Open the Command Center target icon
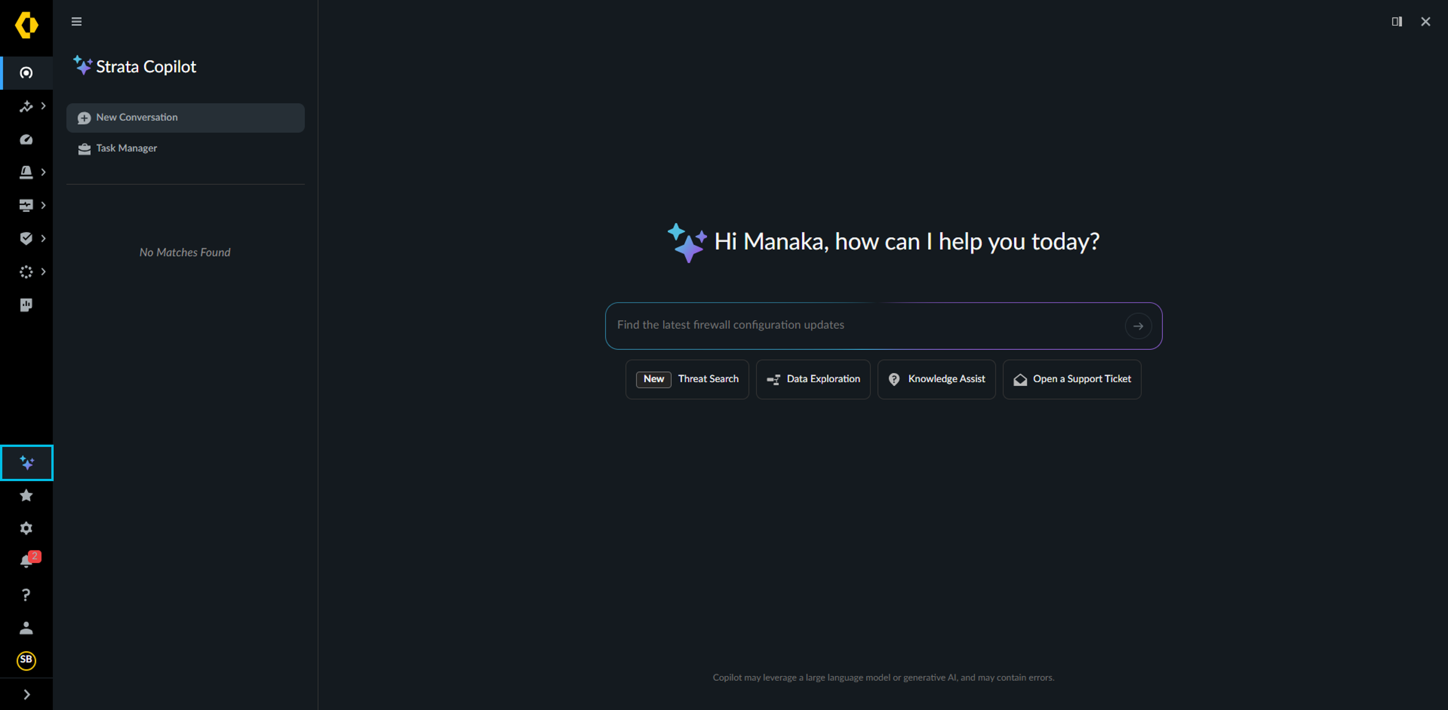 [26, 73]
